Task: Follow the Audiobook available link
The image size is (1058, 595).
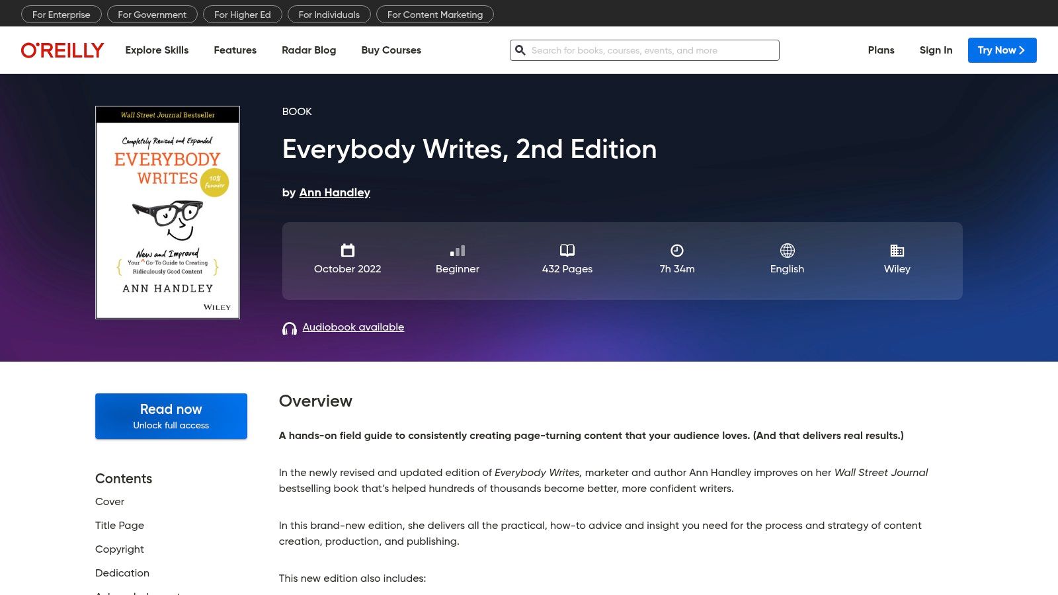Action: point(353,327)
